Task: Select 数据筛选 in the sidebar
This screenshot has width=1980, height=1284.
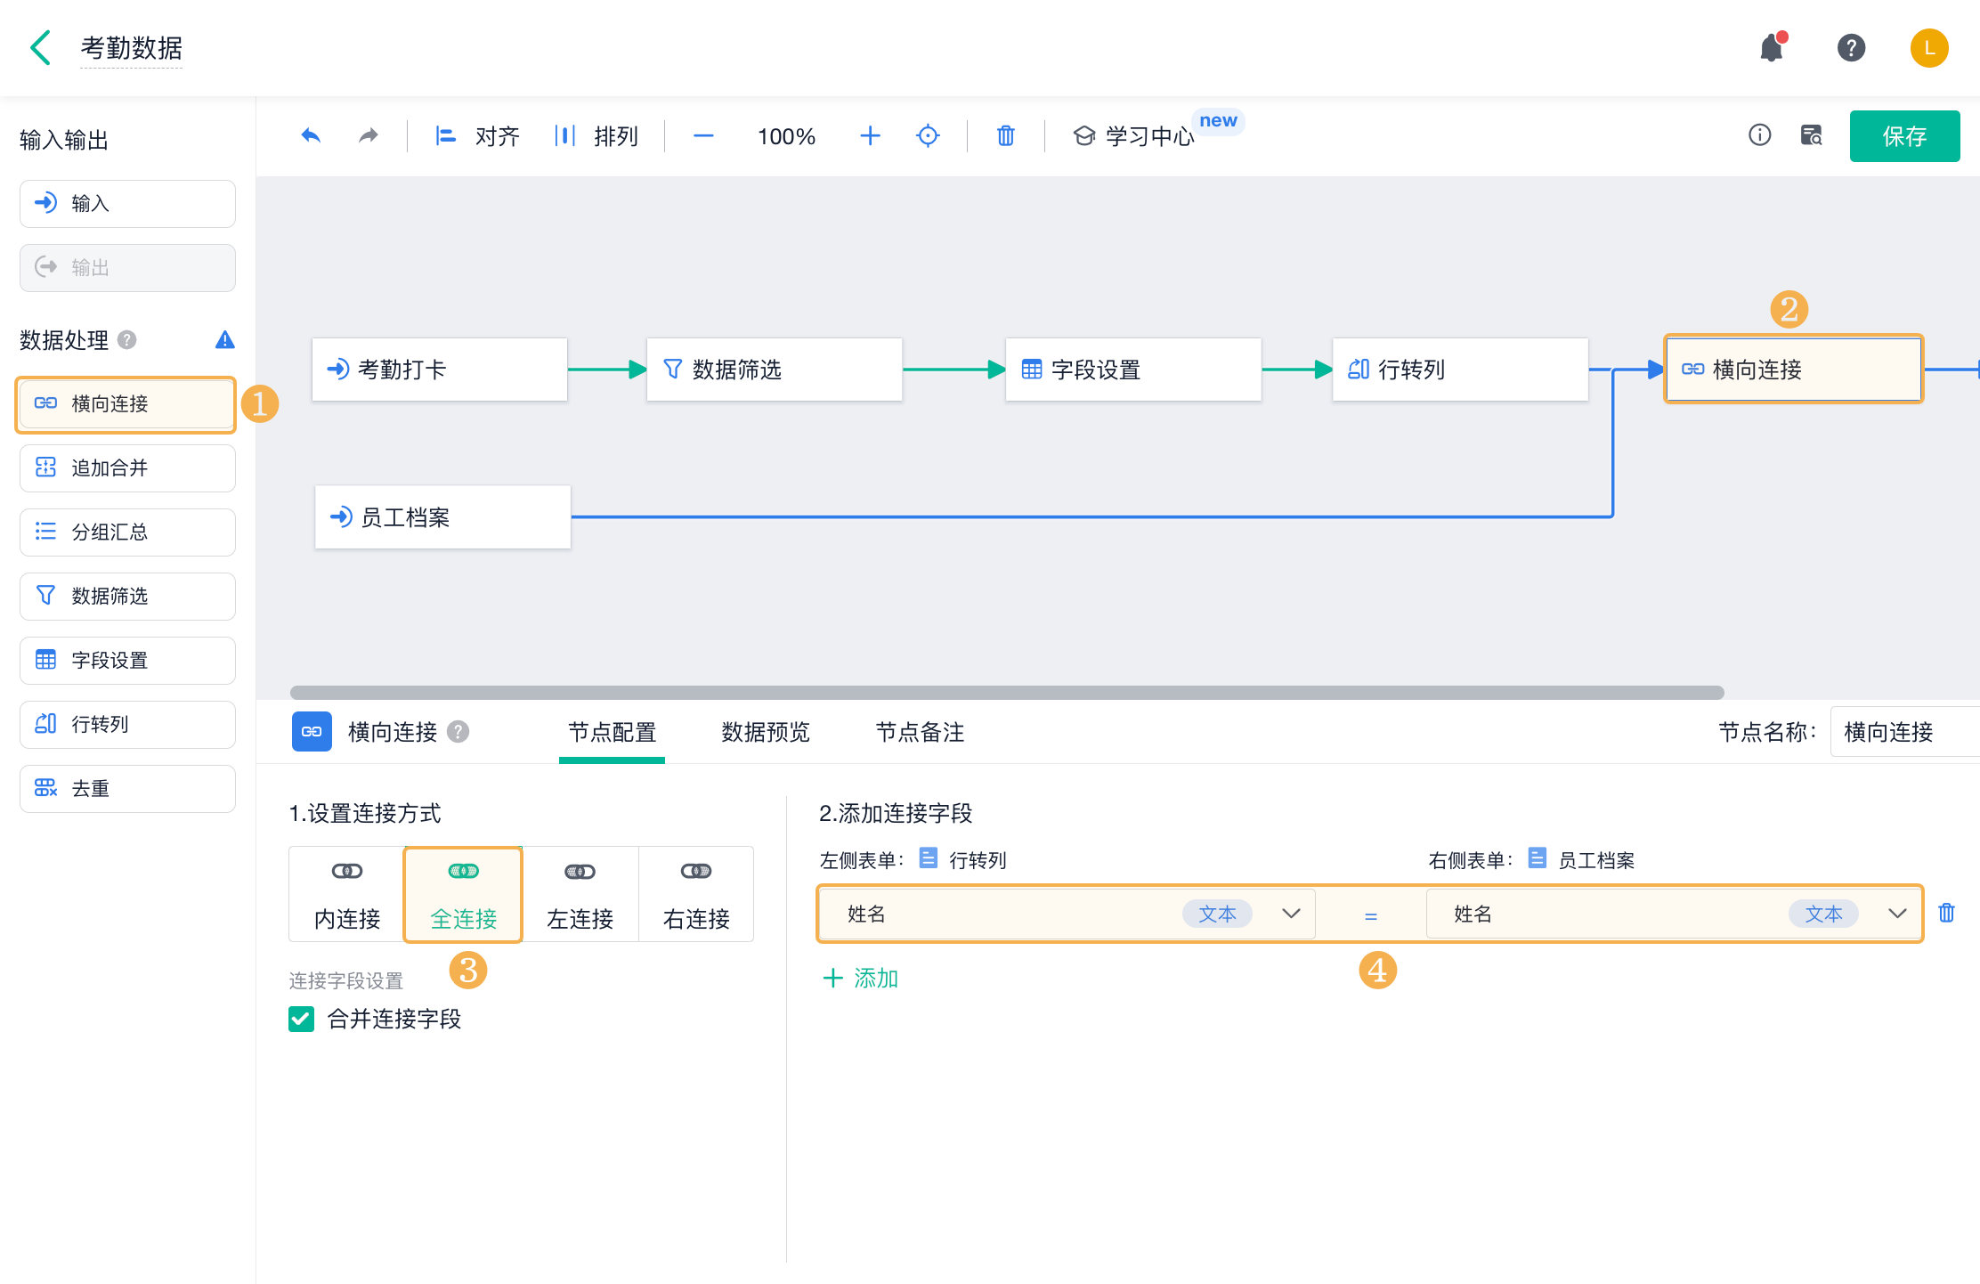Action: (127, 597)
